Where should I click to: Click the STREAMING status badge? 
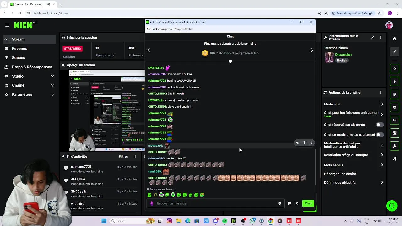pos(73,49)
